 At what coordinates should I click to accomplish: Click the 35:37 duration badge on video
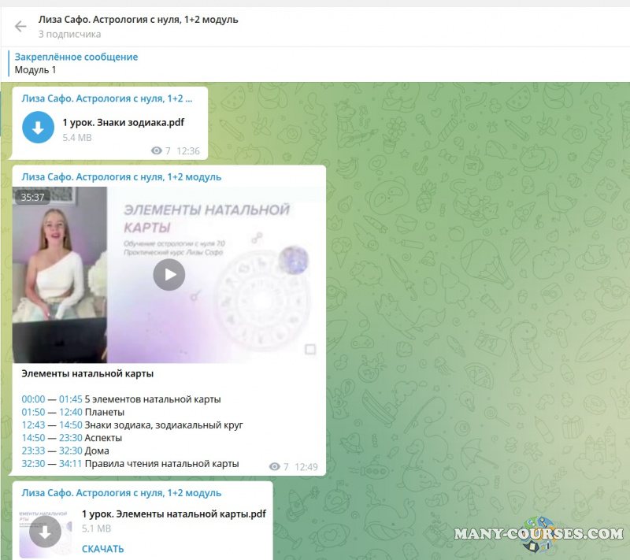[x=32, y=198]
